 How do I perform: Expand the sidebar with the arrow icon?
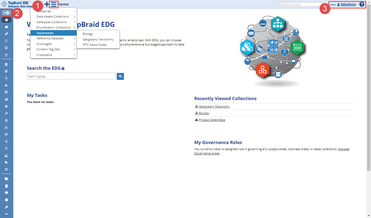tap(6, 13)
